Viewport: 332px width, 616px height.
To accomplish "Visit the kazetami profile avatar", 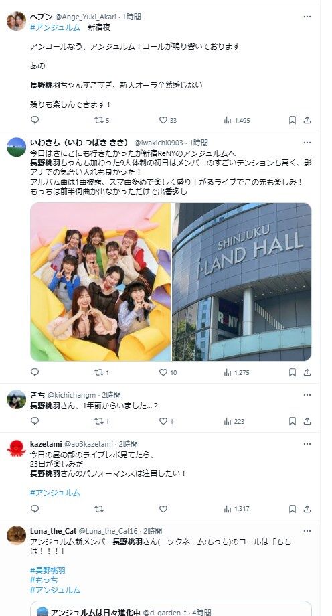I will tap(17, 448).
